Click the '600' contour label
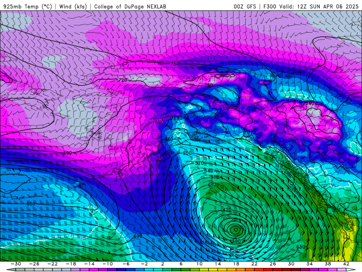362x272 pixels. 187,153
